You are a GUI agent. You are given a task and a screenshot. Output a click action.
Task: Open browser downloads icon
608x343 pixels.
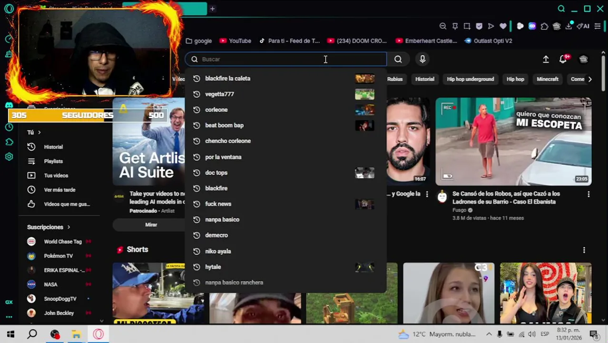[569, 26]
